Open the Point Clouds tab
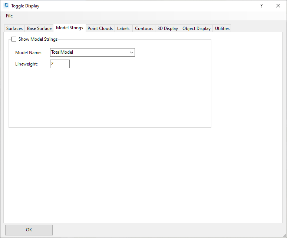287x238 pixels. click(100, 29)
